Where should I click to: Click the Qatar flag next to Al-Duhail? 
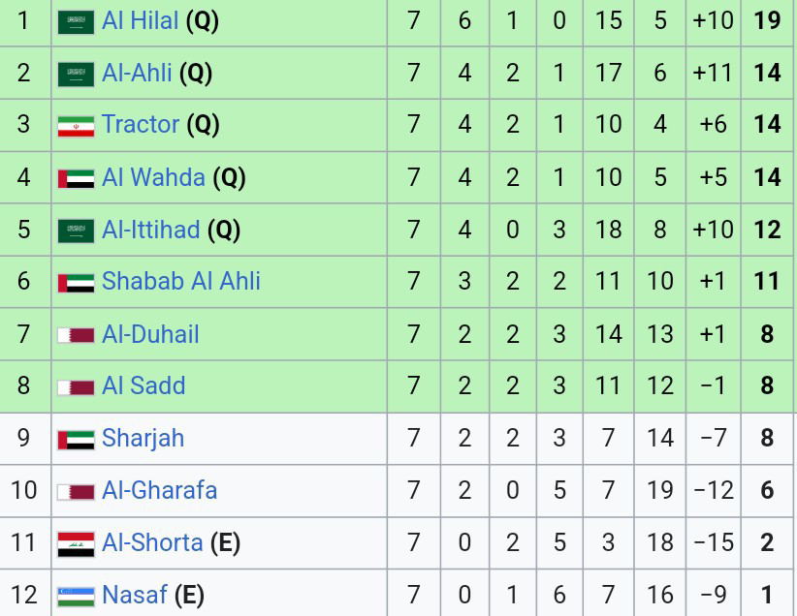tap(76, 335)
